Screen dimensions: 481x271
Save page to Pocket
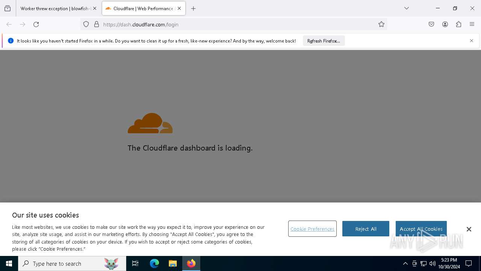click(x=431, y=24)
